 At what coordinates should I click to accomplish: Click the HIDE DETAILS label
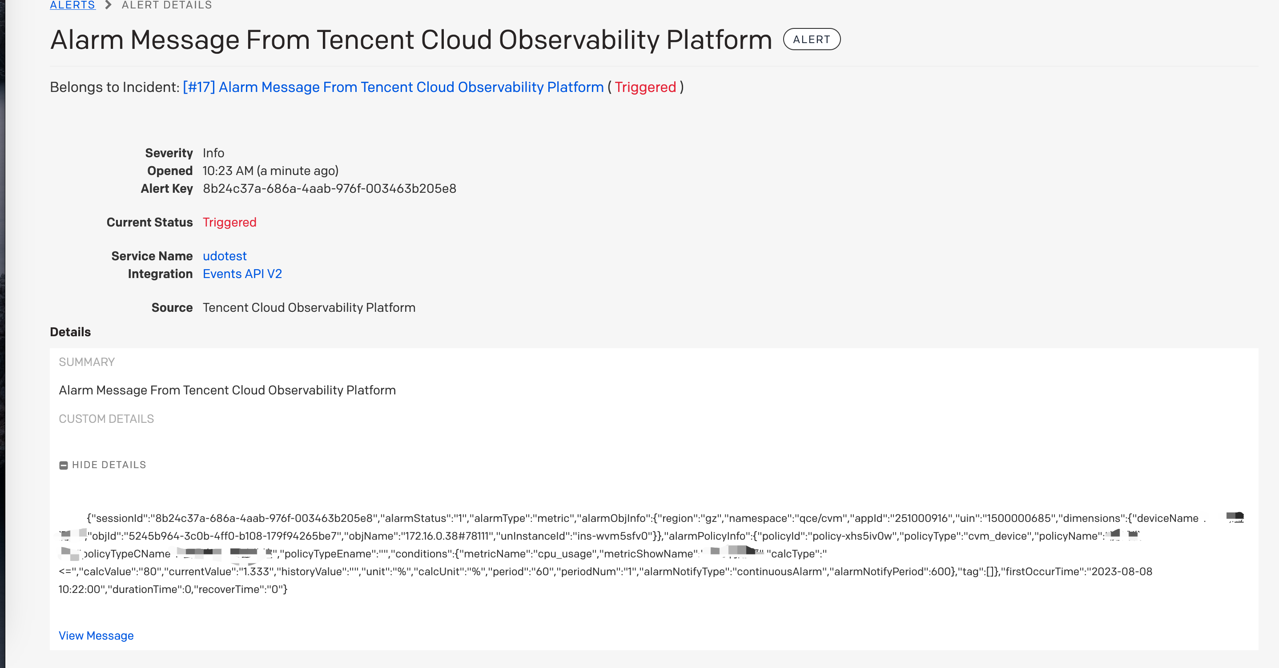[109, 465]
